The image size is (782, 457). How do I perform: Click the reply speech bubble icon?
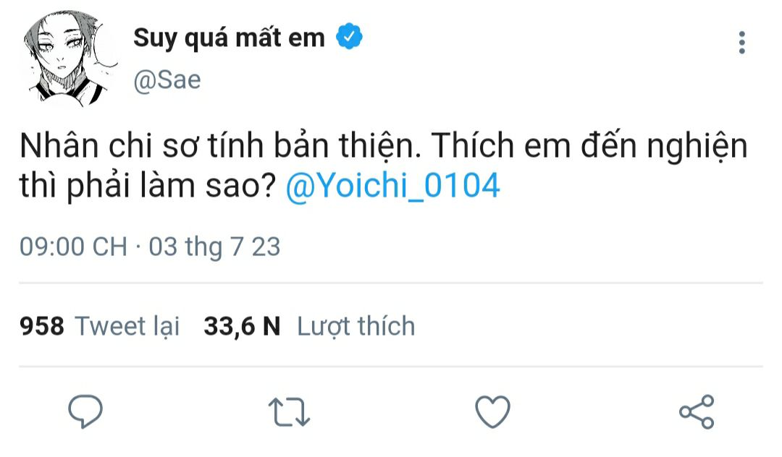[85, 411]
